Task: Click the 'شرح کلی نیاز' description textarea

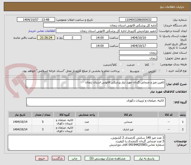Action: coord(96,84)
